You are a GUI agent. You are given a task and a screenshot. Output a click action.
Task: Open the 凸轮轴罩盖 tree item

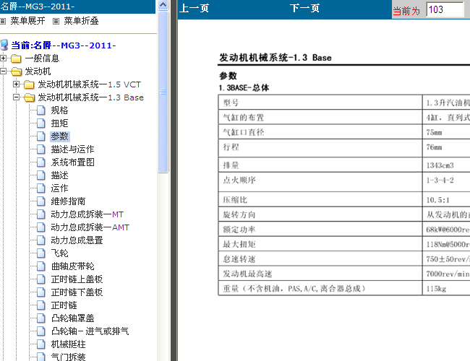click(x=72, y=318)
